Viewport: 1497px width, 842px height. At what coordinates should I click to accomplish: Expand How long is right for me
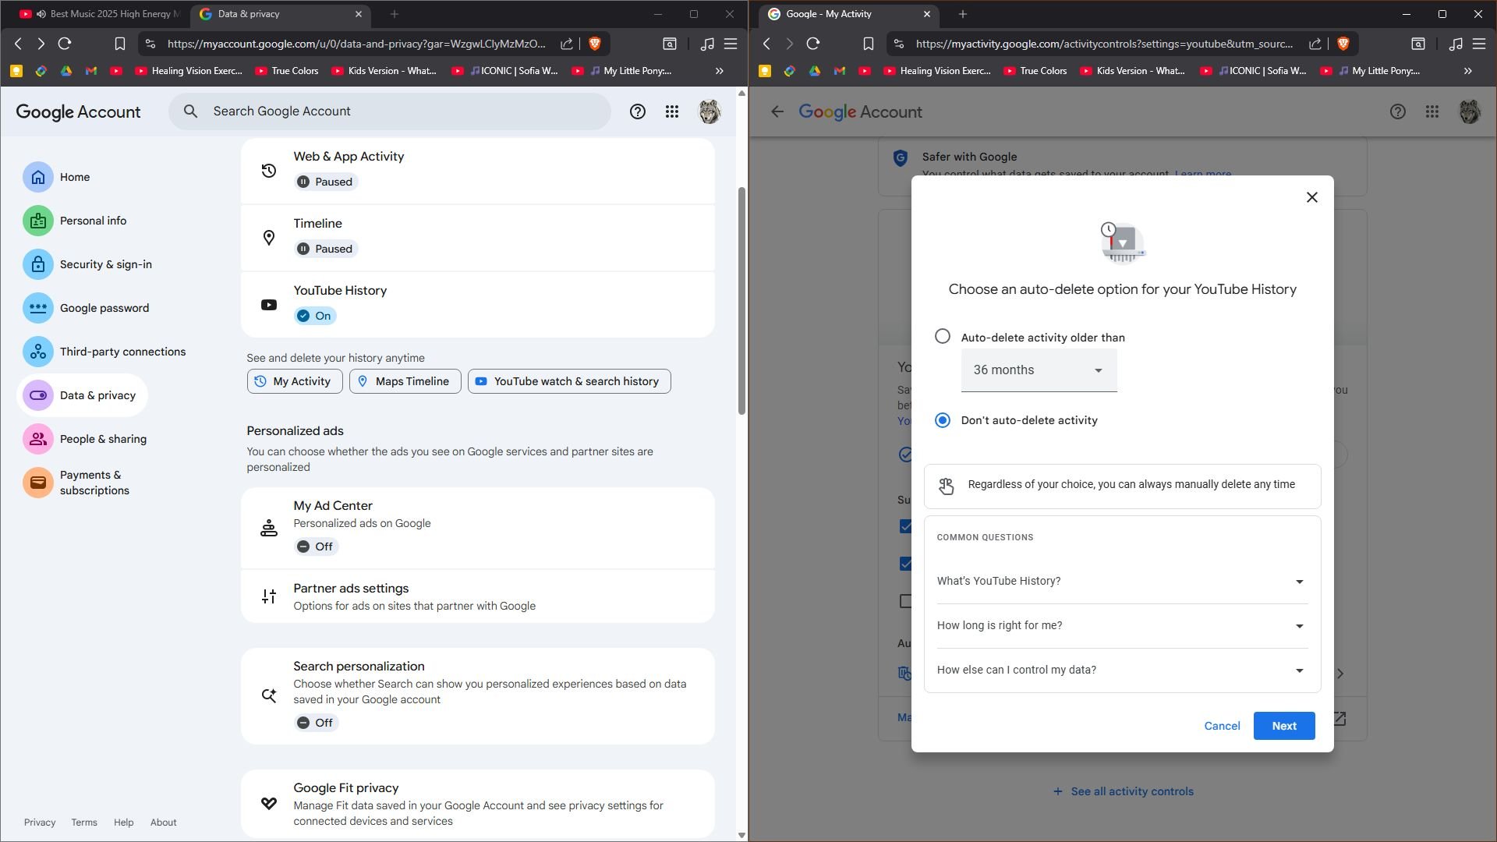pos(1122,626)
